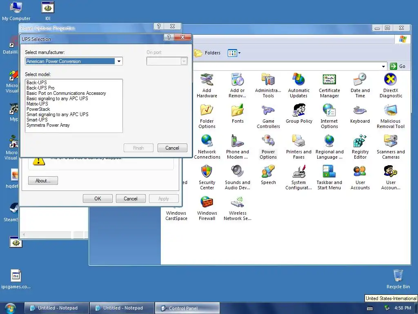Switch to Control Panel taskbar button
The image size is (418, 314).
pos(187,308)
